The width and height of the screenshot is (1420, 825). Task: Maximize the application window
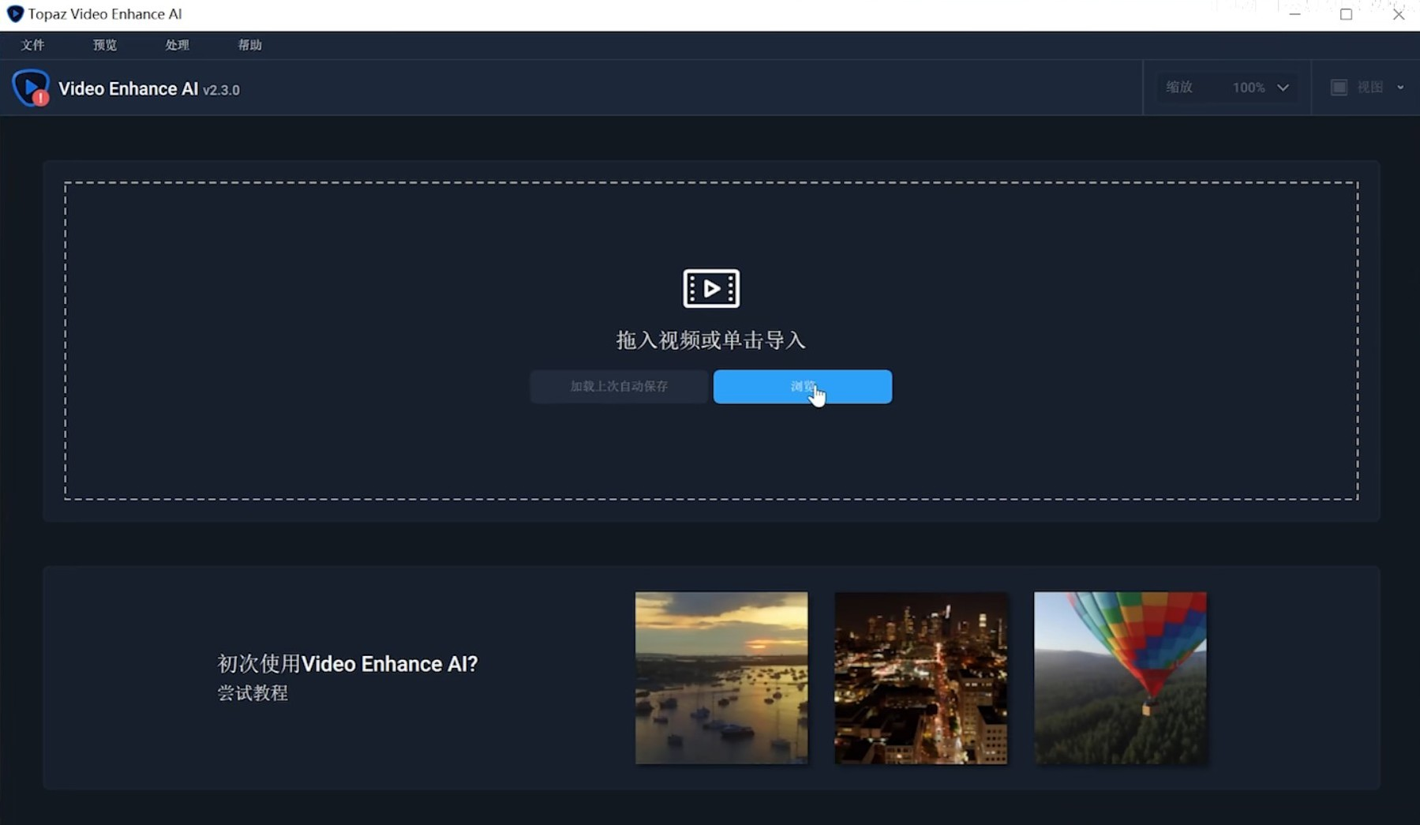click(x=1346, y=14)
